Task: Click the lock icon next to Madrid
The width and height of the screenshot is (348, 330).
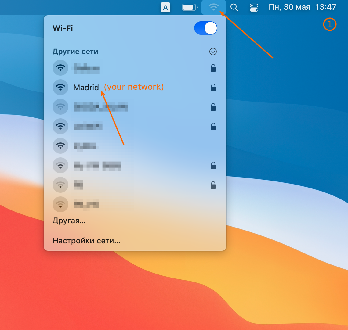Action: [x=213, y=88]
